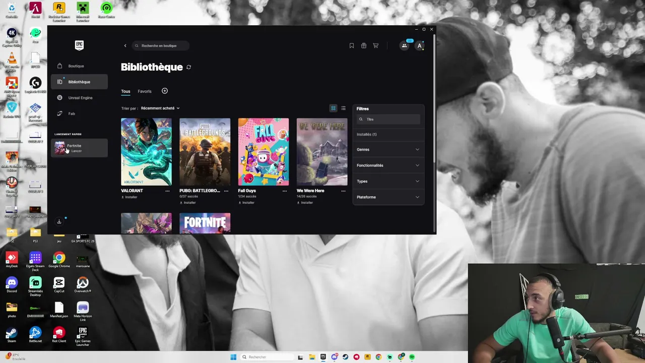This screenshot has width=645, height=363.
Task: Click the Titre filter search field
Action: point(389,119)
